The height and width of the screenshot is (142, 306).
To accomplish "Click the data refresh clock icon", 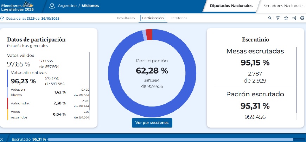I will coord(2,18).
